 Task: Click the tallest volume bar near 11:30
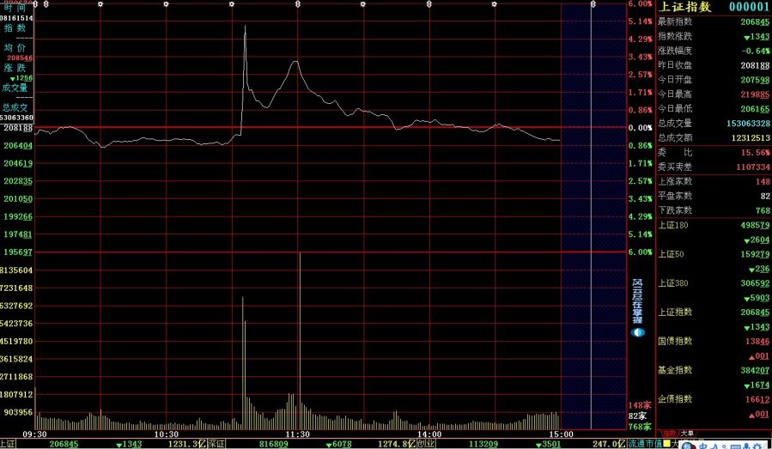click(300, 341)
